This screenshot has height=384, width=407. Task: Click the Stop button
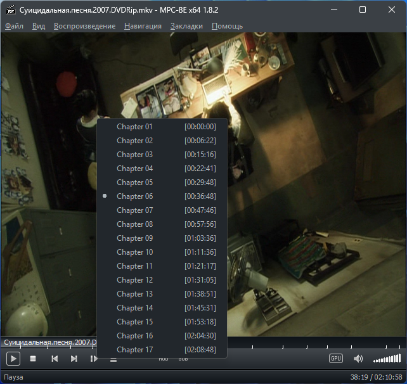click(33, 359)
